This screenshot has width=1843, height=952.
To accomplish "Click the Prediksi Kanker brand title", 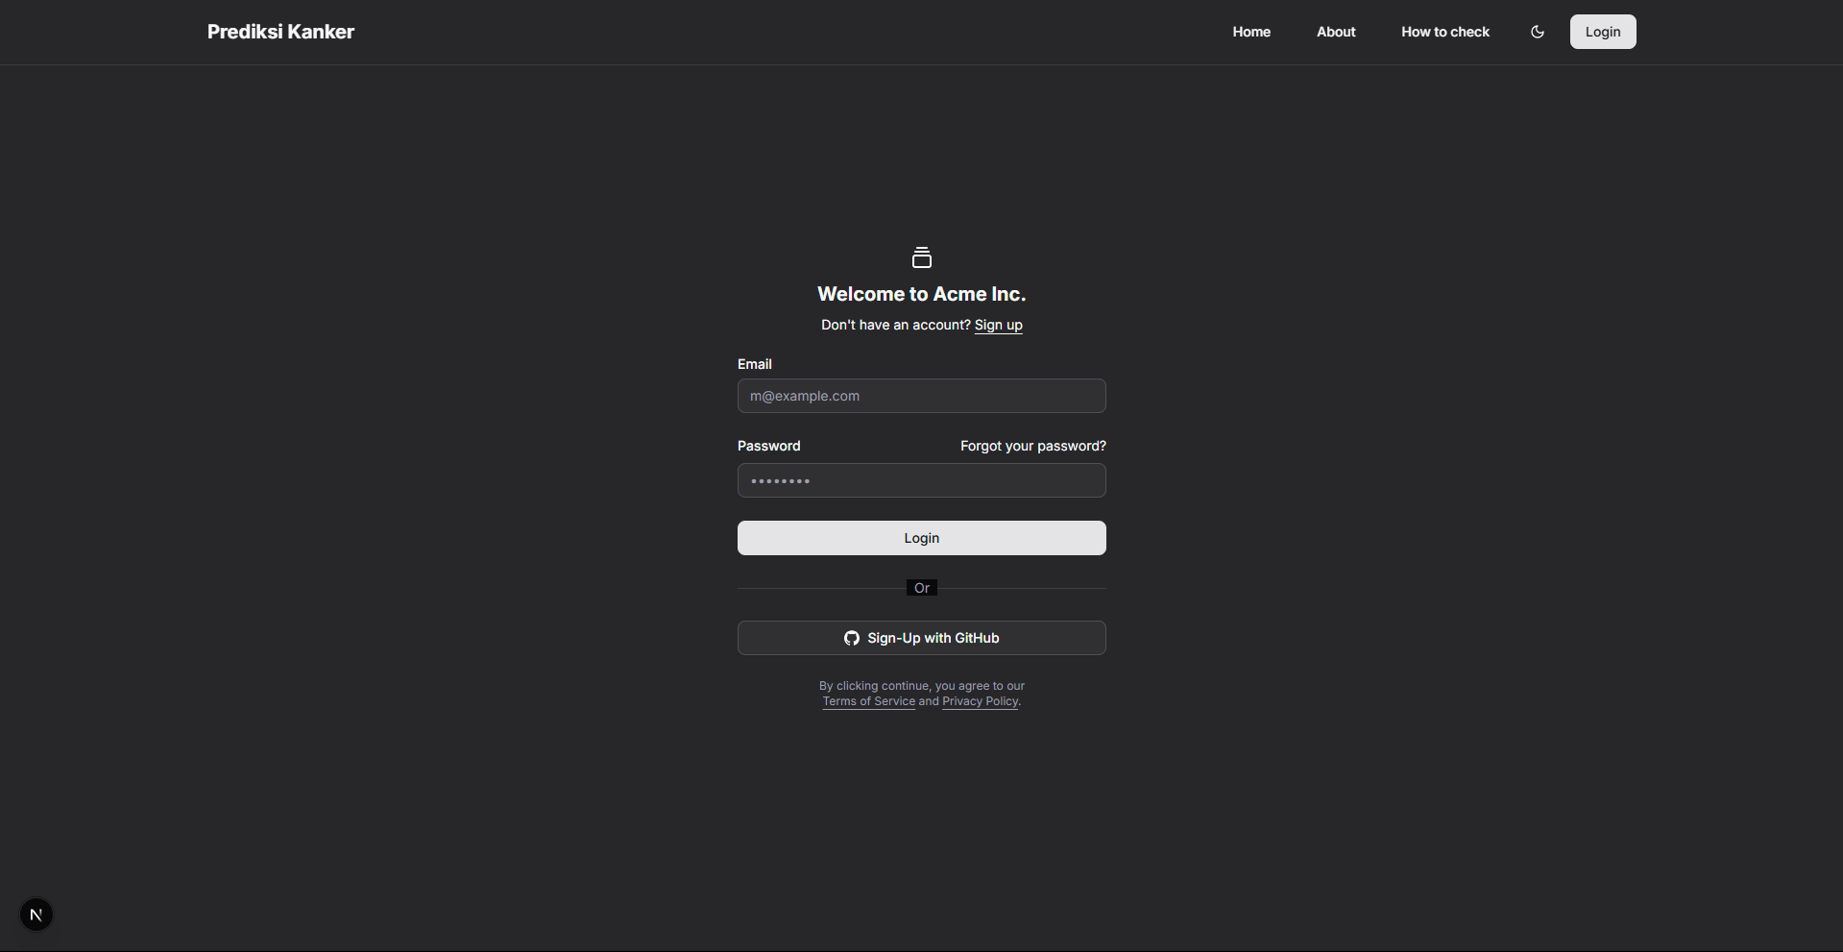I will click(280, 31).
